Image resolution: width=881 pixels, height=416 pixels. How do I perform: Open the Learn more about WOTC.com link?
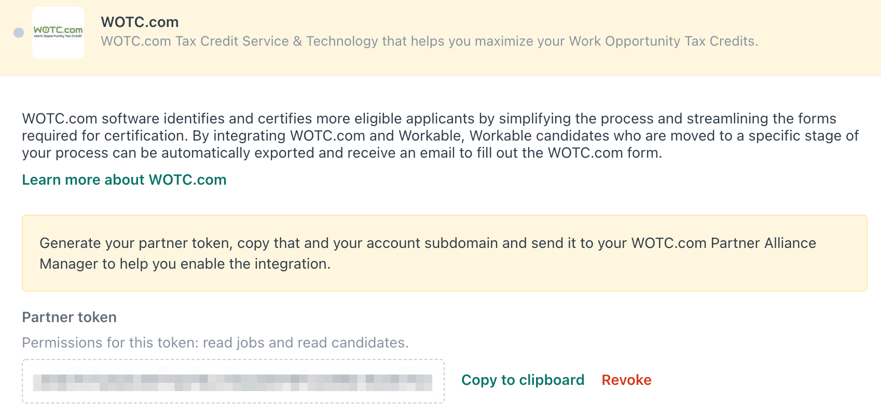coord(124,179)
